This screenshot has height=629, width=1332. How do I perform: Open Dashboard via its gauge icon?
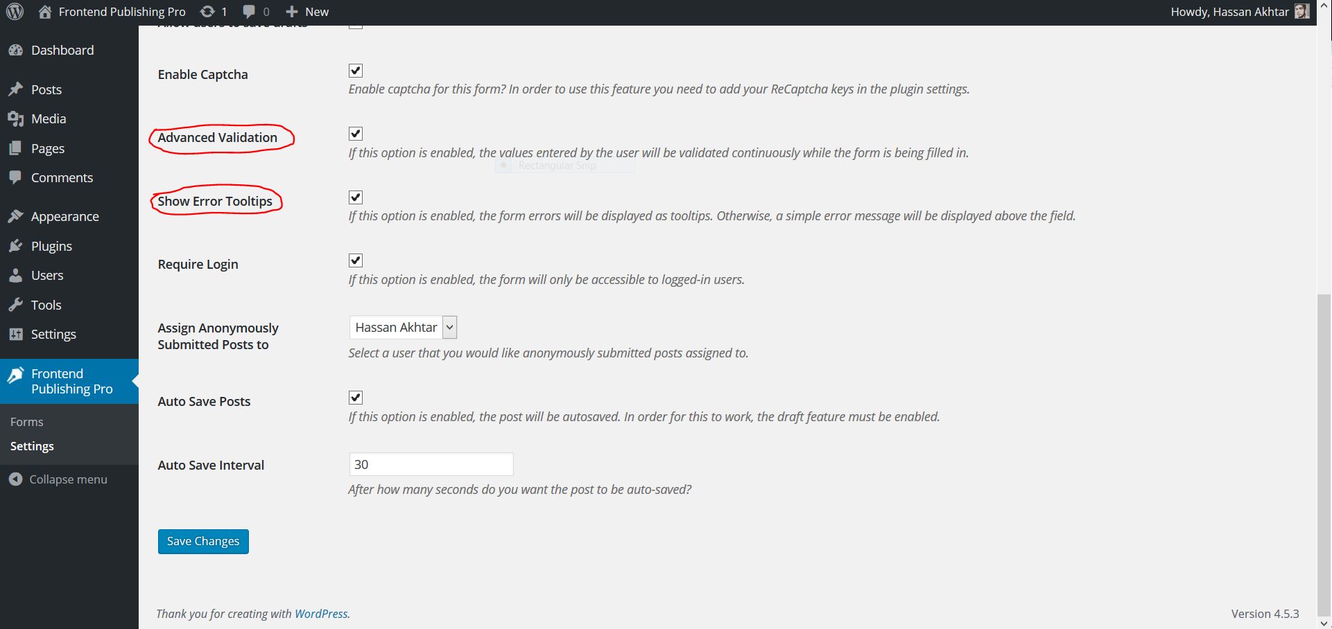coord(17,49)
